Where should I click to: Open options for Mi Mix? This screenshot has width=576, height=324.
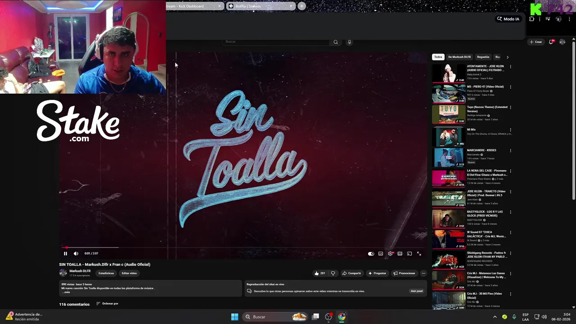pyautogui.click(x=510, y=130)
